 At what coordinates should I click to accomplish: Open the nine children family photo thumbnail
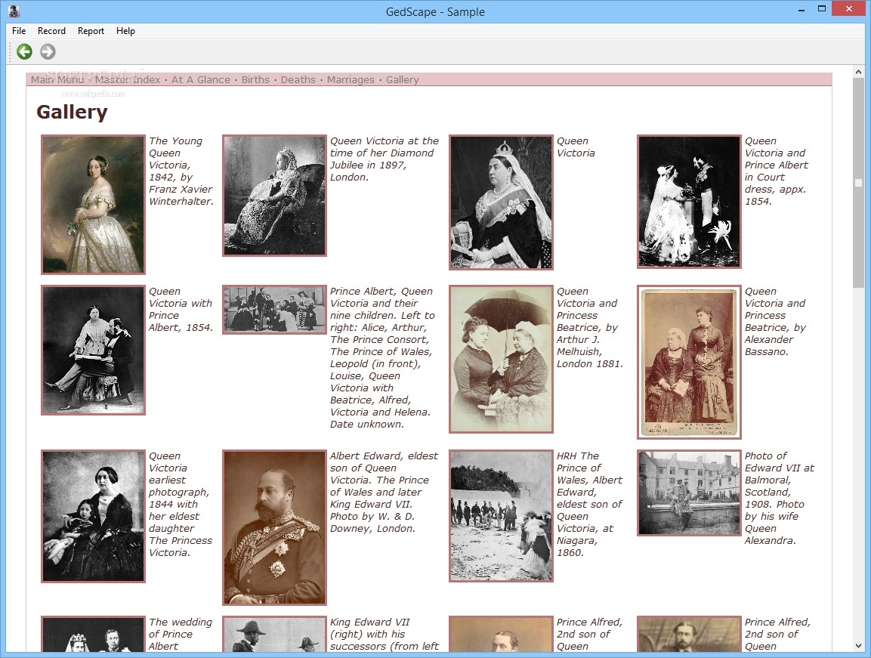click(274, 310)
